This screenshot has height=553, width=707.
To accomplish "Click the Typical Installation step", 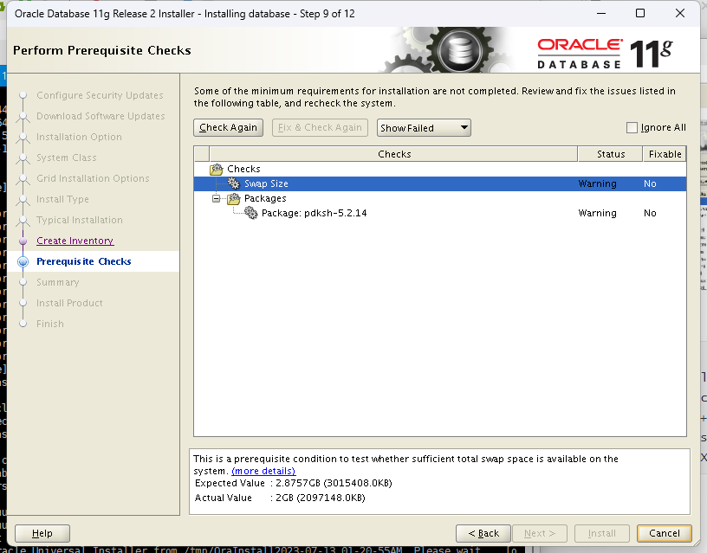I will coord(80,220).
